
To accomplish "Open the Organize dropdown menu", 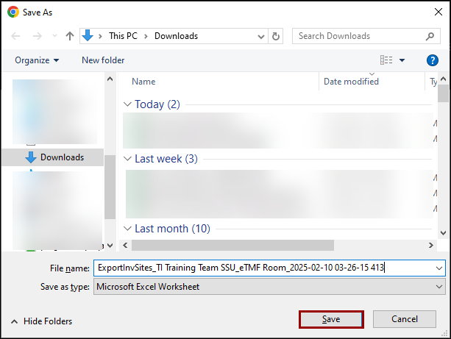I will (x=37, y=60).
